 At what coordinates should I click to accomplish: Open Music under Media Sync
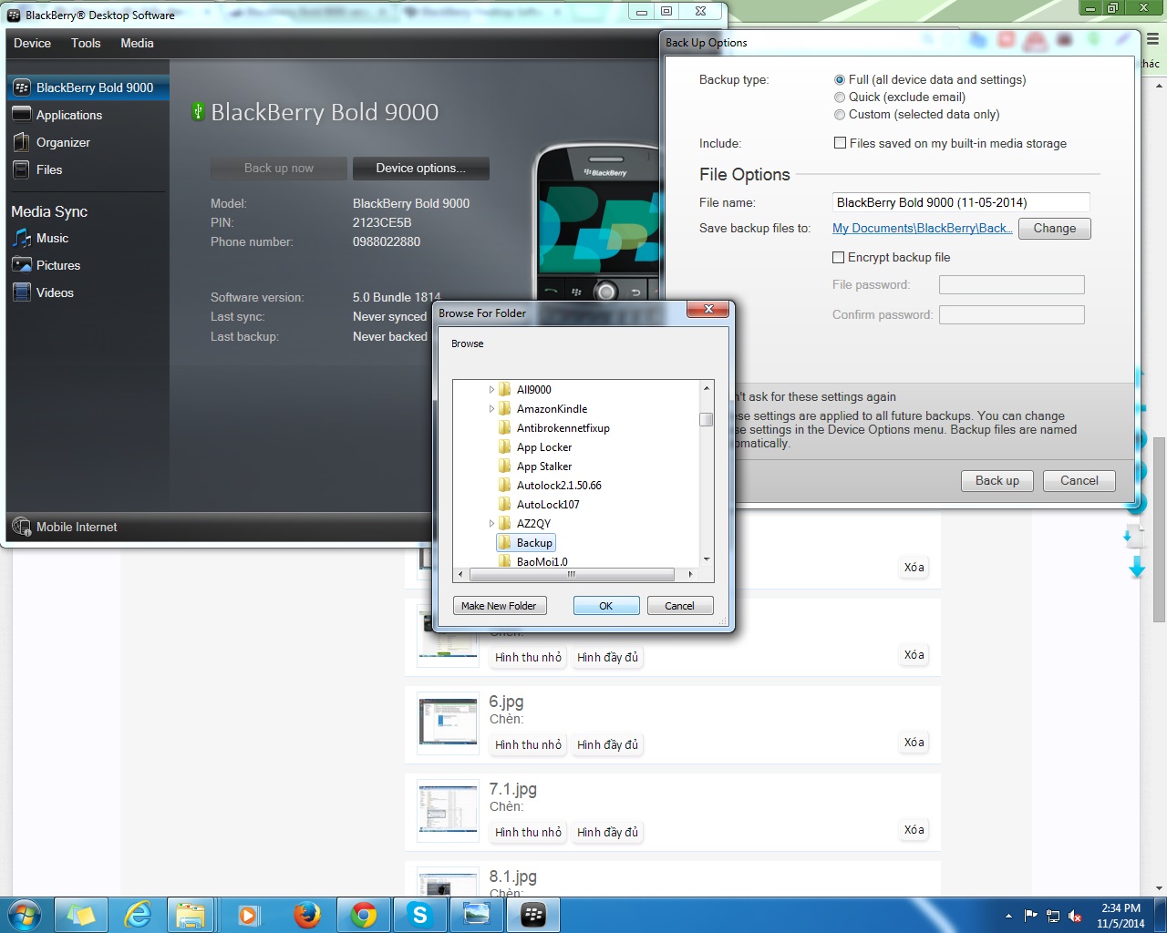coord(22,238)
